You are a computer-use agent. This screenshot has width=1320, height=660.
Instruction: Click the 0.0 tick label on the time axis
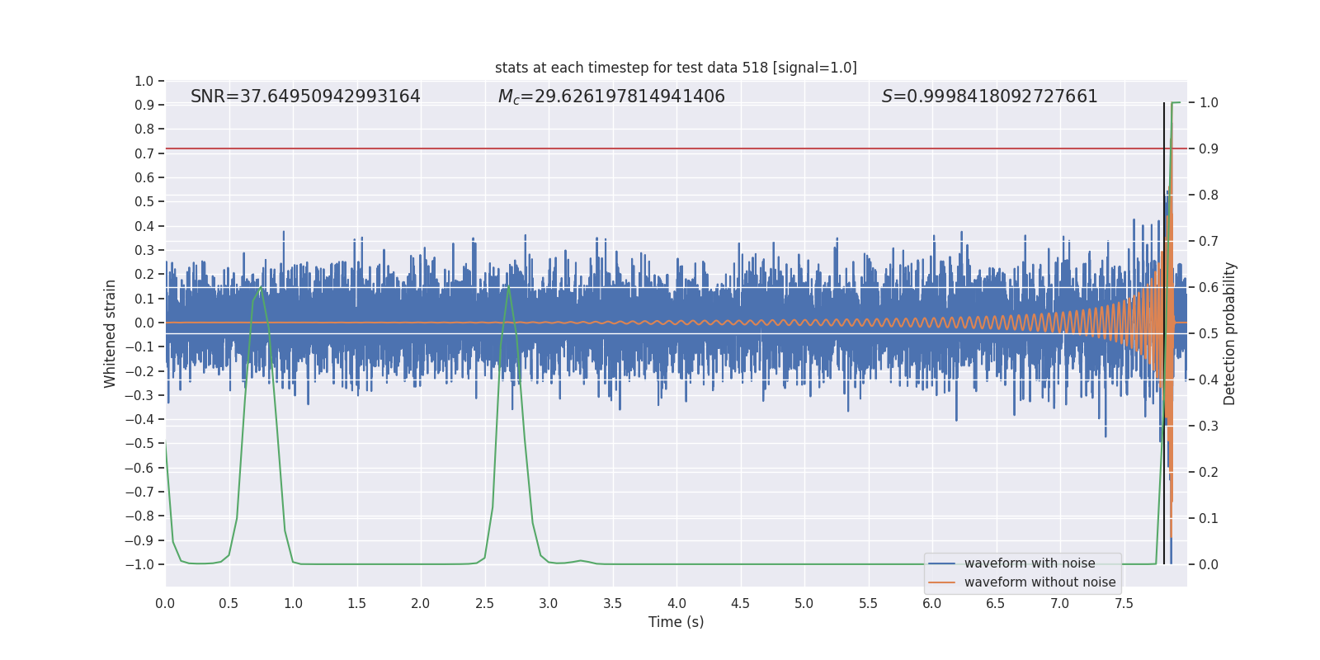click(165, 604)
